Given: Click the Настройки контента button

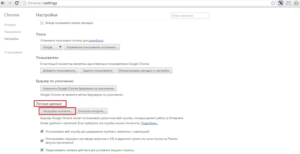Looking at the screenshot, I should 57,111.
